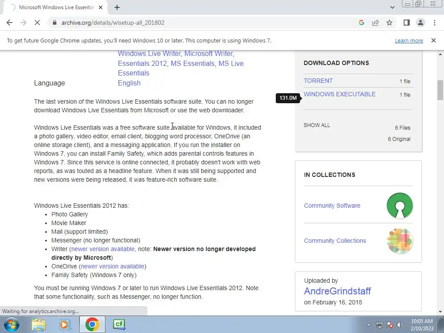This screenshot has height=333, width=444.
Task: Open the Chrome three-dot menu
Action: pos(434,23)
